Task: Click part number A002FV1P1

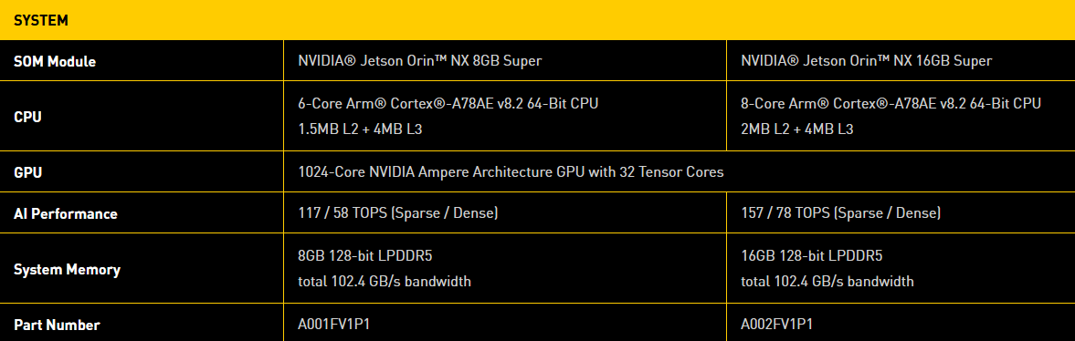Action: click(776, 324)
